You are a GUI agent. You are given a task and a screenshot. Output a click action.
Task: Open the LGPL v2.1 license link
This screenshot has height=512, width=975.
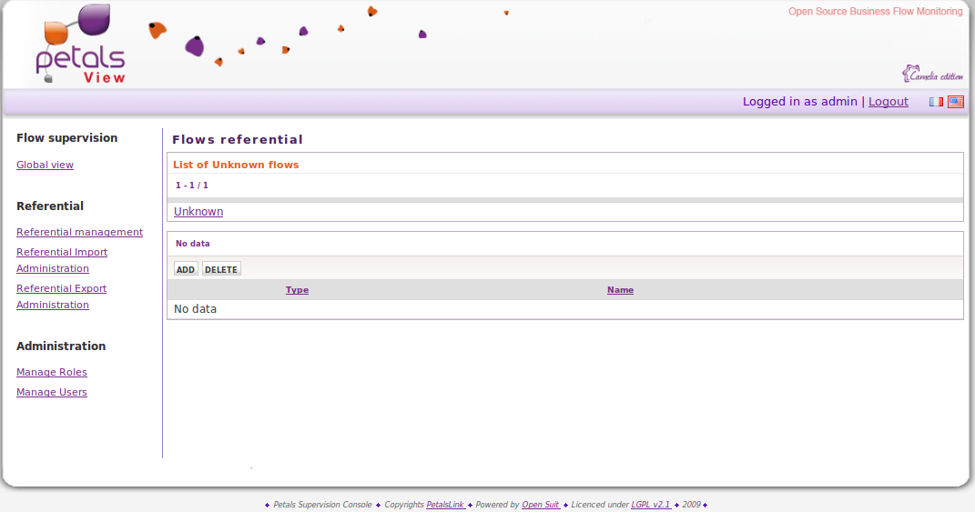(x=650, y=505)
